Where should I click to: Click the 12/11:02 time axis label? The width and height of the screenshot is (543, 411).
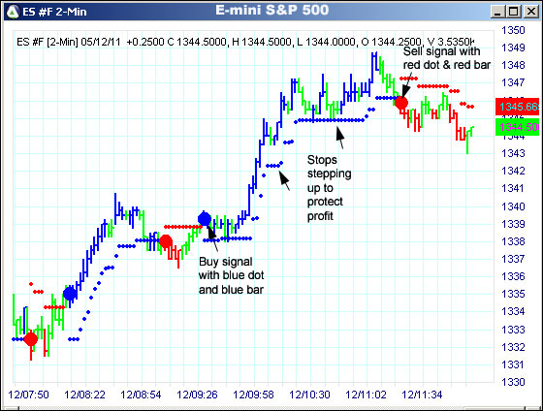point(366,395)
